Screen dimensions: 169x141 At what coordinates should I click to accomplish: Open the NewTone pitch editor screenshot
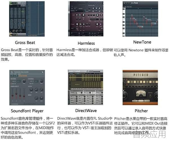[140, 19]
